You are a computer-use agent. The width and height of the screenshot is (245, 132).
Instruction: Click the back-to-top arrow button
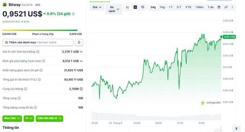(x=236, y=129)
